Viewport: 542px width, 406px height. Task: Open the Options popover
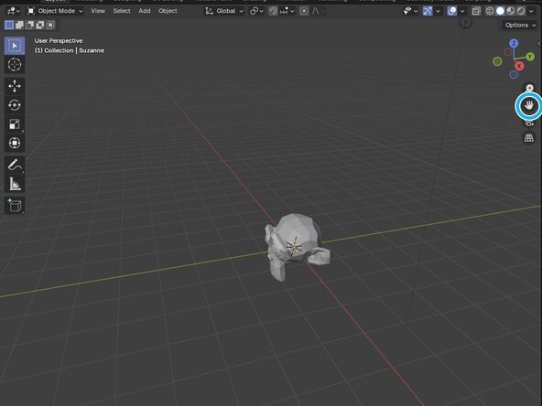520,25
